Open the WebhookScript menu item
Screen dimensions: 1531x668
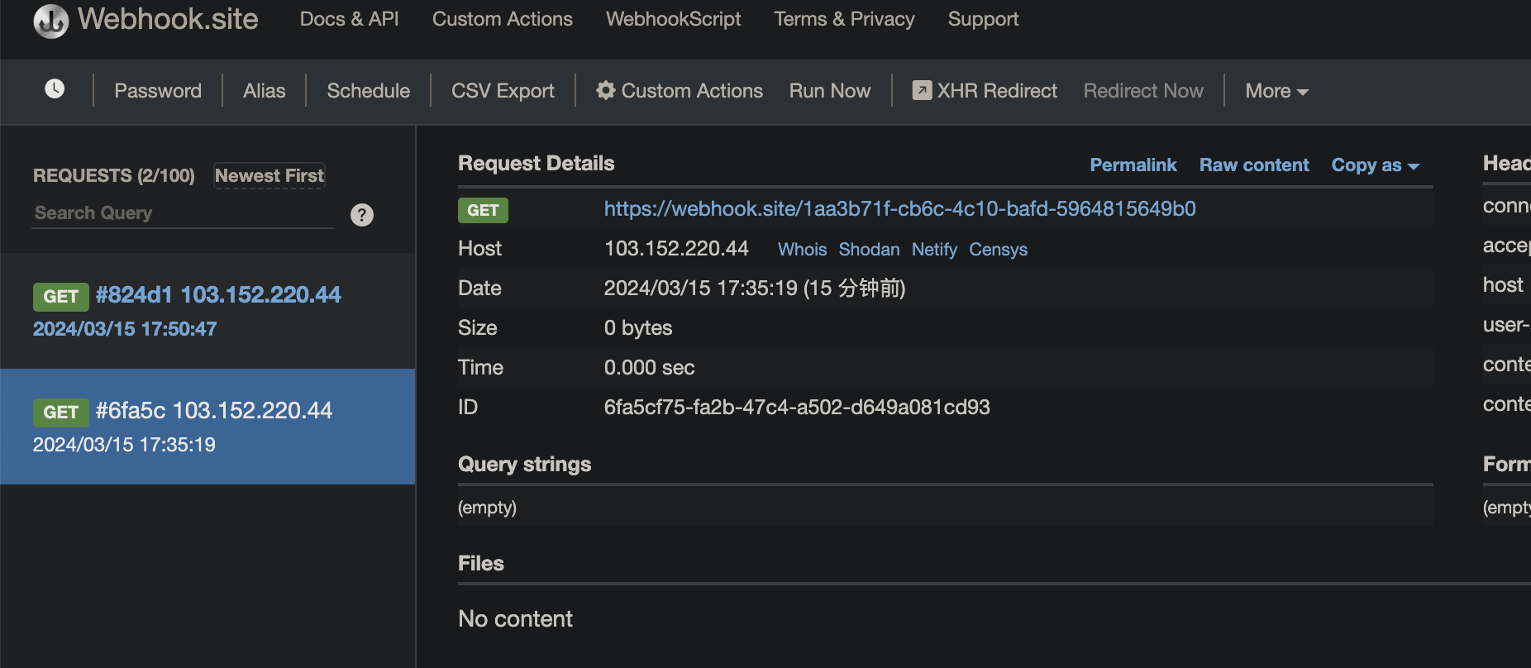[673, 19]
